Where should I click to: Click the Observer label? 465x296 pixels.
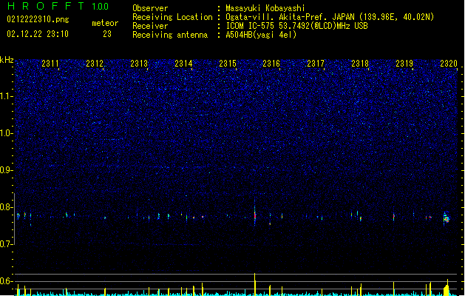150,8
